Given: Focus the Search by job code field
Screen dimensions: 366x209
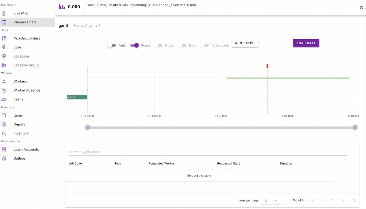Looking at the screenshot, I should [207, 152].
